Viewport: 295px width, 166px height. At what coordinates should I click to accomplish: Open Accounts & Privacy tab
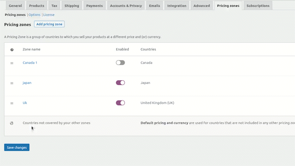126,6
